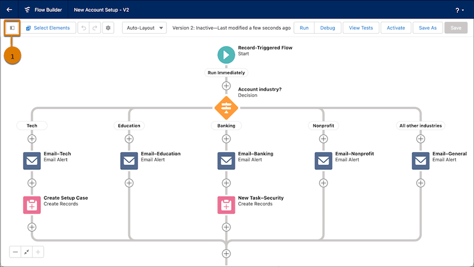The image size is (474, 267).
Task: Select the Record-Triggered Flow Start element
Action: pos(226,54)
